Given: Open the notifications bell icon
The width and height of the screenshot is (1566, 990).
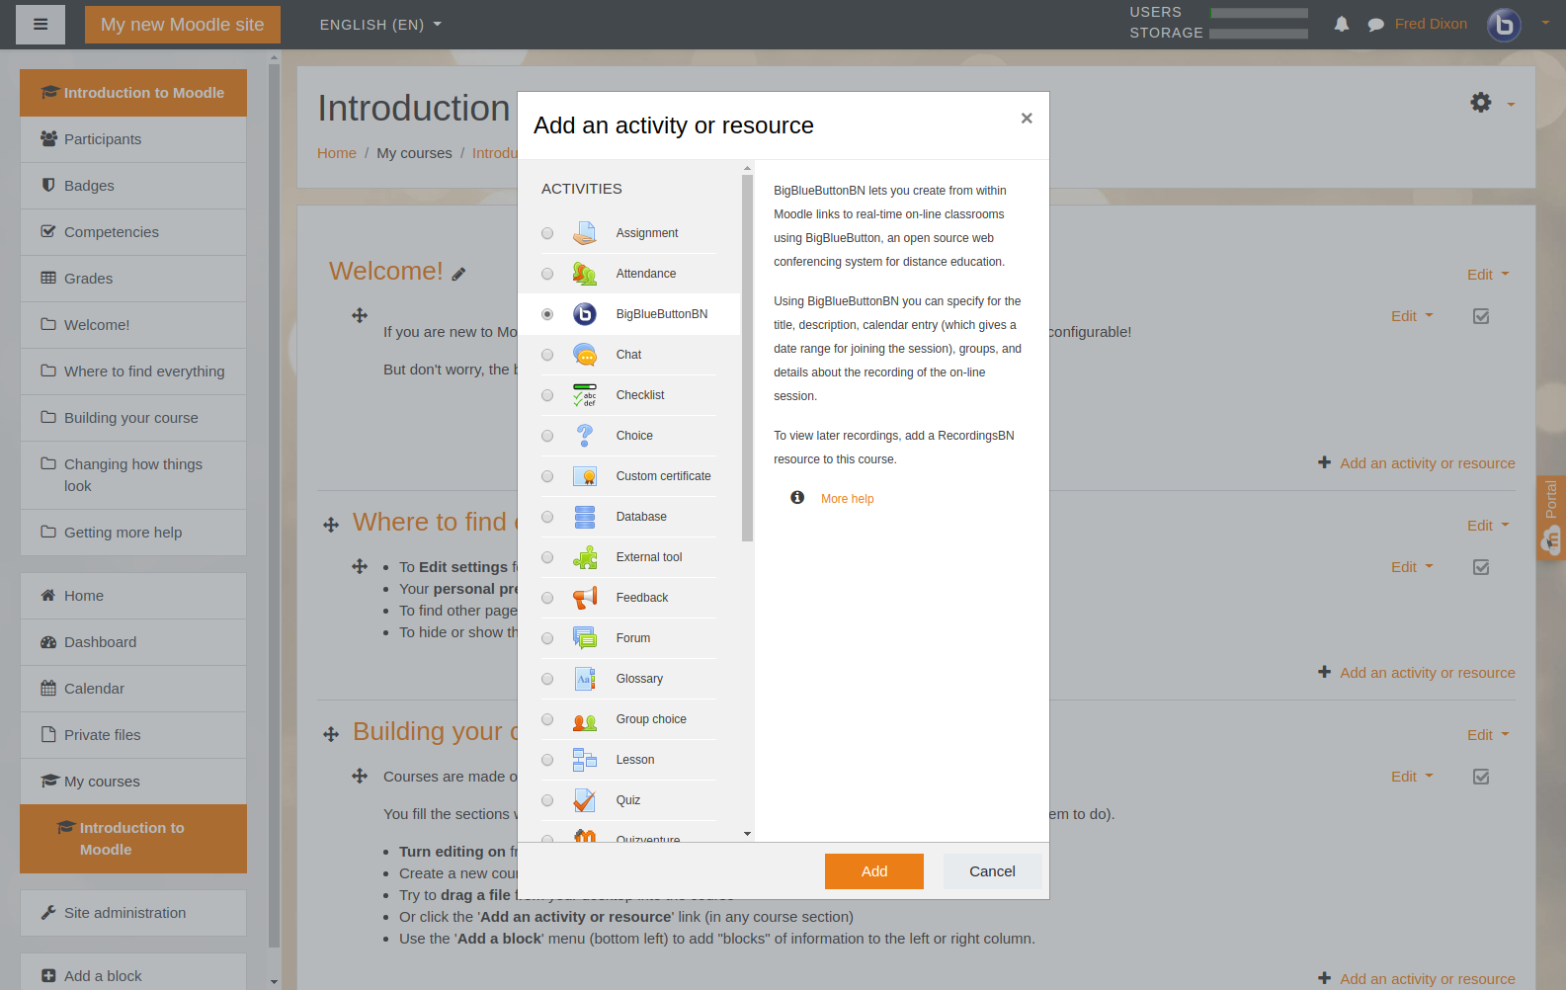Looking at the screenshot, I should [1341, 25].
